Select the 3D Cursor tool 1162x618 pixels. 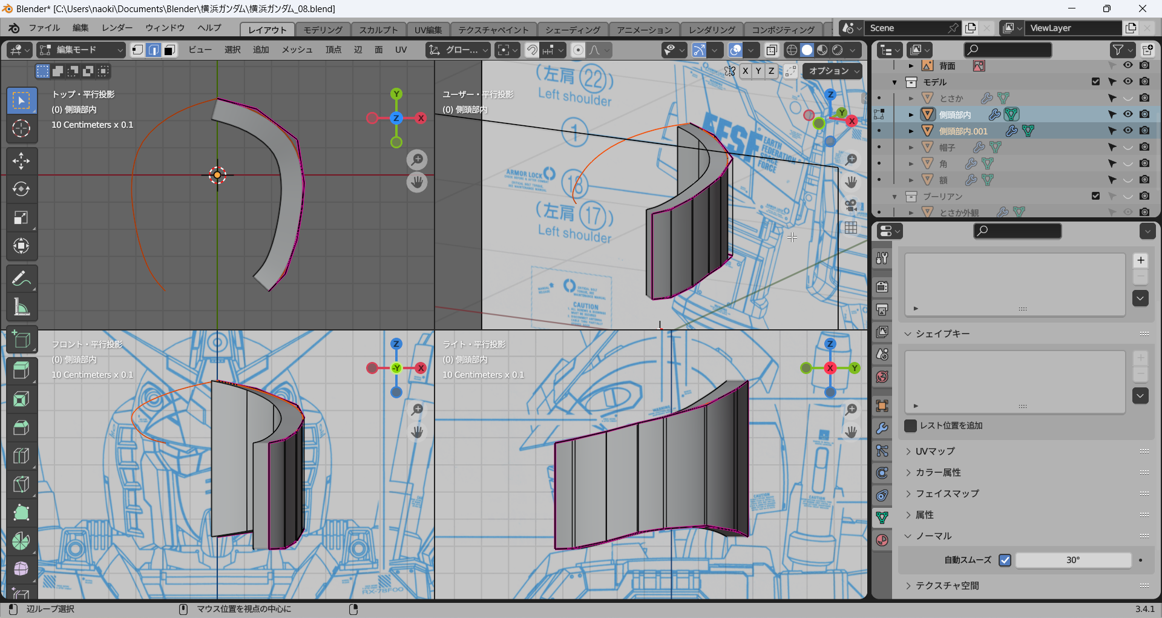coord(21,128)
